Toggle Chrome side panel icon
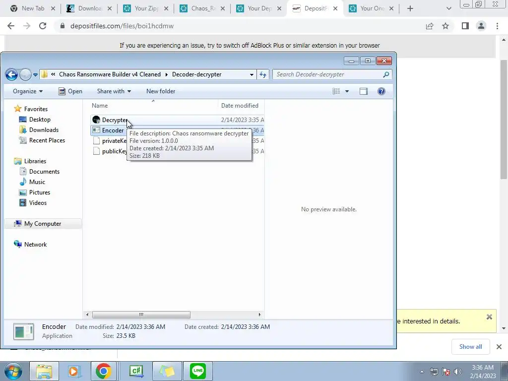This screenshot has width=508, height=381. point(465,26)
